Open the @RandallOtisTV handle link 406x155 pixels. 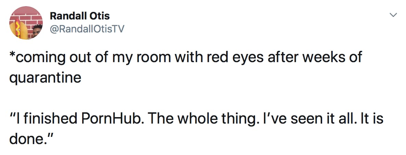point(87,29)
